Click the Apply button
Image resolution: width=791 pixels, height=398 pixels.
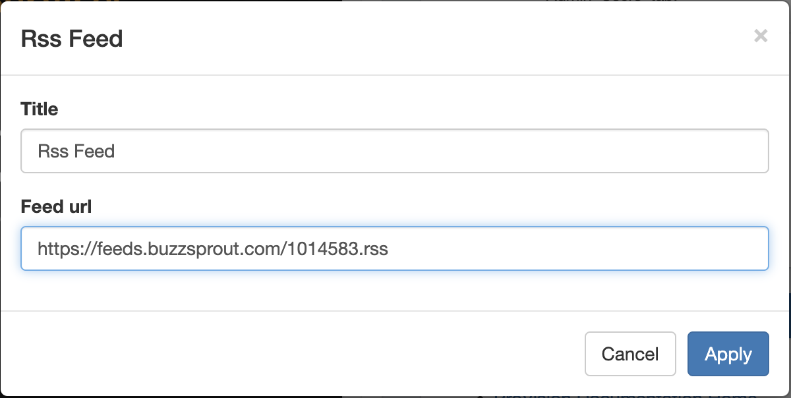pos(728,354)
